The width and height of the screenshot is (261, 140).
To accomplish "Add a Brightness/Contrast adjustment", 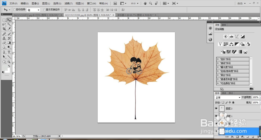I will (x=226, y=37).
